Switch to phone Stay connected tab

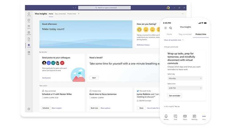point(185,34)
